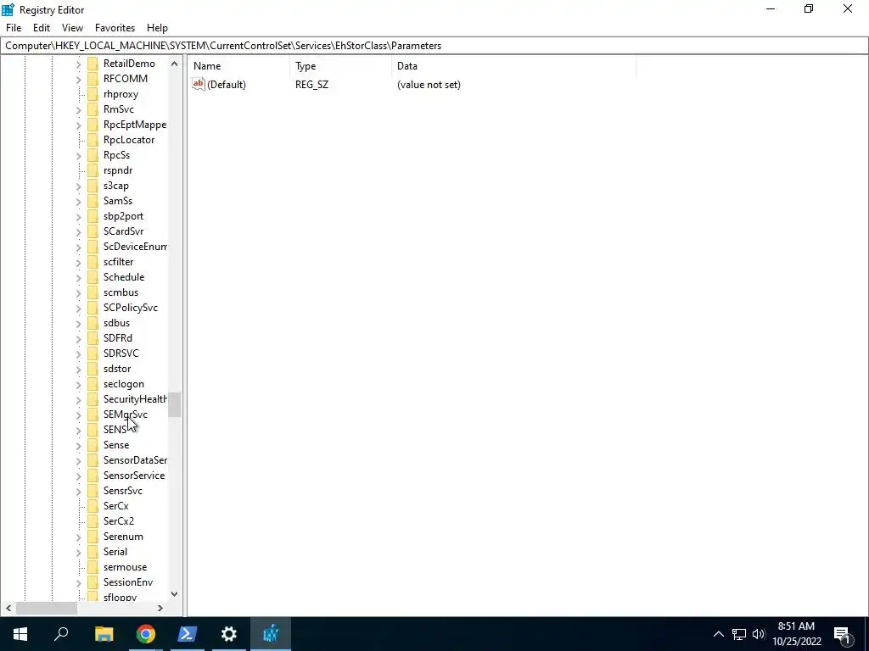This screenshot has width=869, height=651.
Task: Click the Serial folder icon
Action: pyautogui.click(x=93, y=552)
